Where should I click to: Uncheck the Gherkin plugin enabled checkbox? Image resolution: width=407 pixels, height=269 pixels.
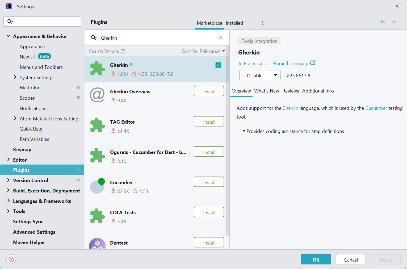pos(218,65)
